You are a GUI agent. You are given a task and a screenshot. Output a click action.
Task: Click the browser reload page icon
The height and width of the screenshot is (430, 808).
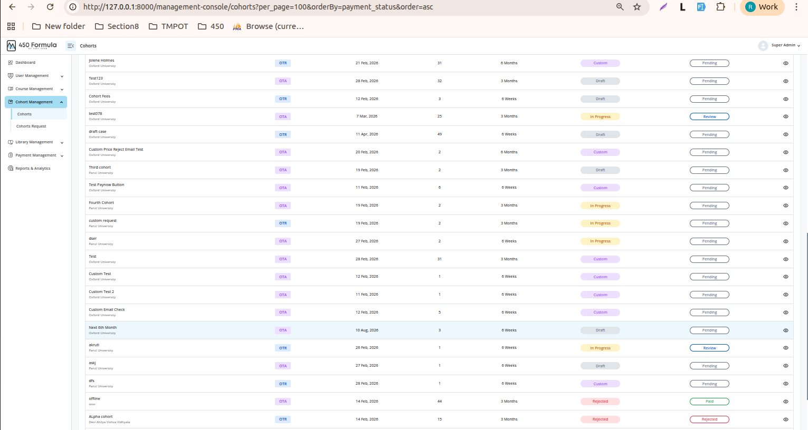pos(50,7)
